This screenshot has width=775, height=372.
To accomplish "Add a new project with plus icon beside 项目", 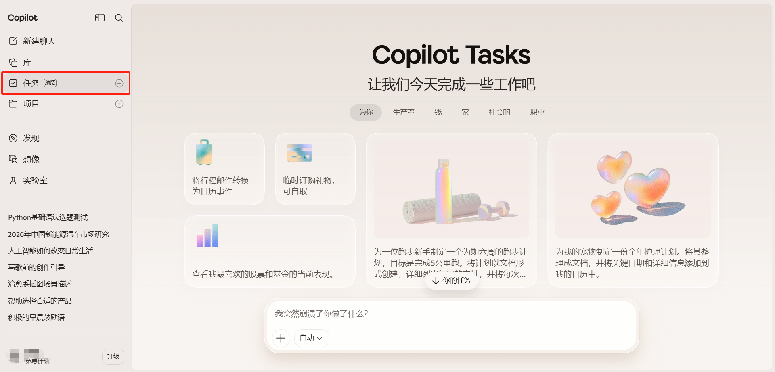I will (119, 104).
